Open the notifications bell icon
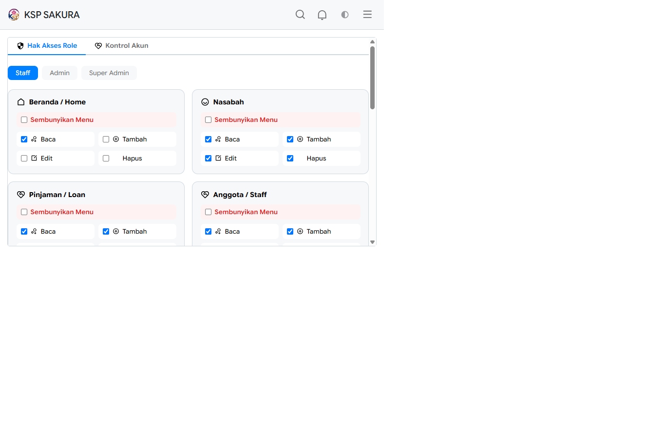 (322, 15)
